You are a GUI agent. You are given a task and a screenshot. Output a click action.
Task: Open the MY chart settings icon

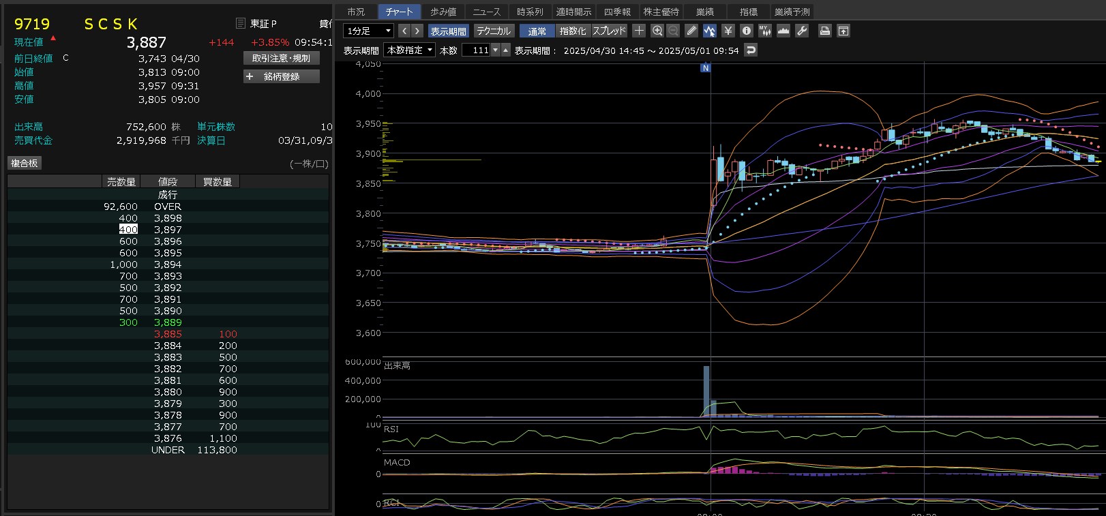coord(765,31)
